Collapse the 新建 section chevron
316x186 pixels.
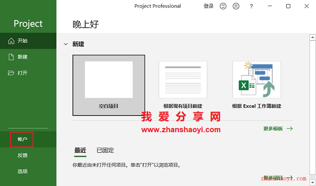(x=66, y=44)
